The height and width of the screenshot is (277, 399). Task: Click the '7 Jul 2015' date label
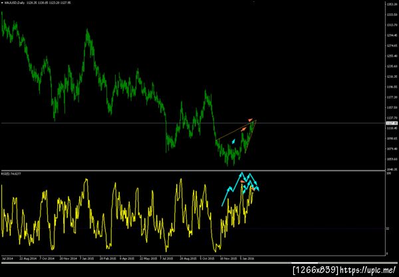tap(167, 258)
